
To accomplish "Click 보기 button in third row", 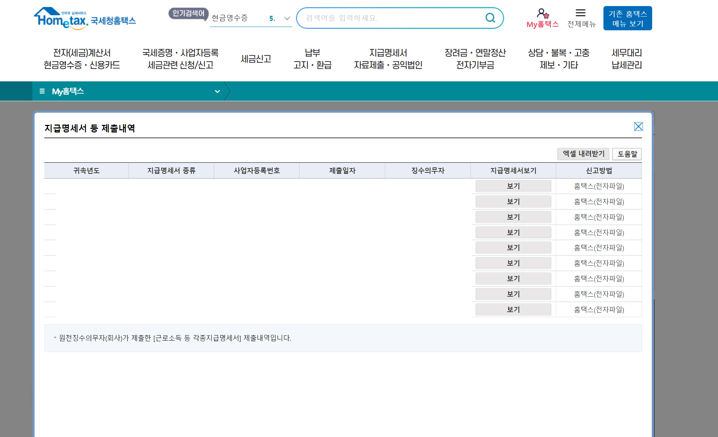I will pyautogui.click(x=513, y=217).
